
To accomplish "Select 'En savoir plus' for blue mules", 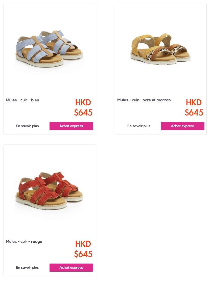I will pos(27,126).
